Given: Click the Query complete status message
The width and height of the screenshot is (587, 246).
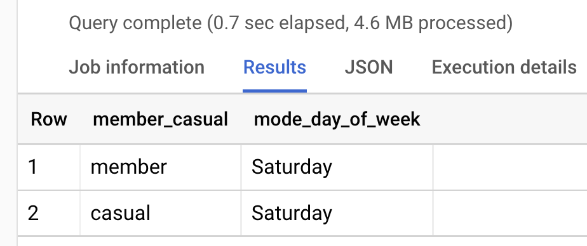Looking at the screenshot, I should 290,23.
